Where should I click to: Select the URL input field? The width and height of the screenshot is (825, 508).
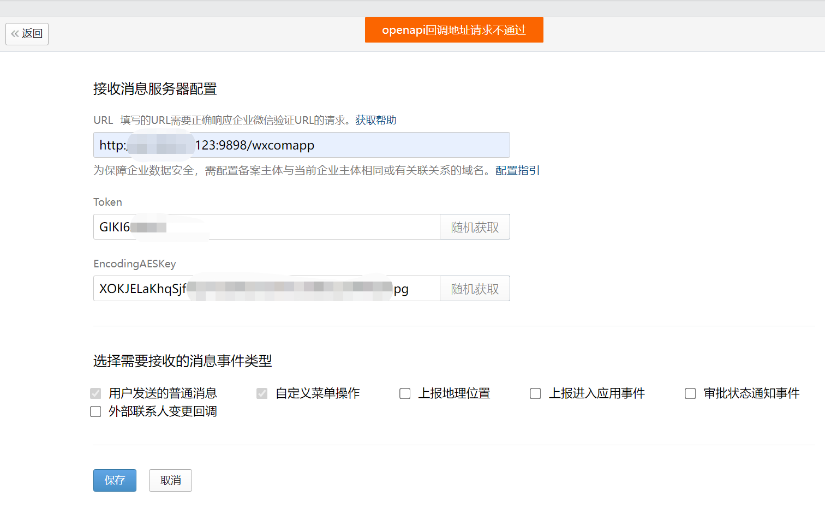coord(301,145)
